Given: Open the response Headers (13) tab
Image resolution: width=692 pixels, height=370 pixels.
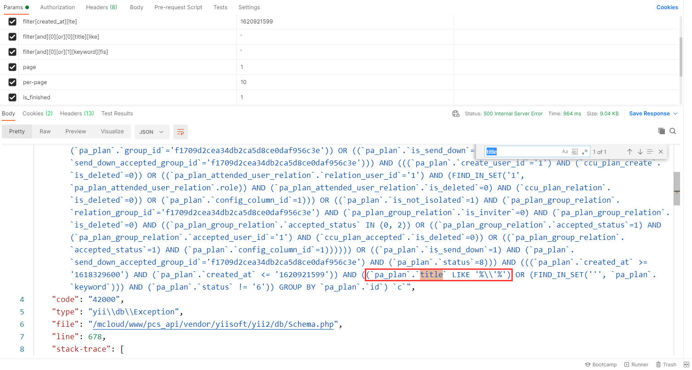Looking at the screenshot, I should pyautogui.click(x=77, y=114).
